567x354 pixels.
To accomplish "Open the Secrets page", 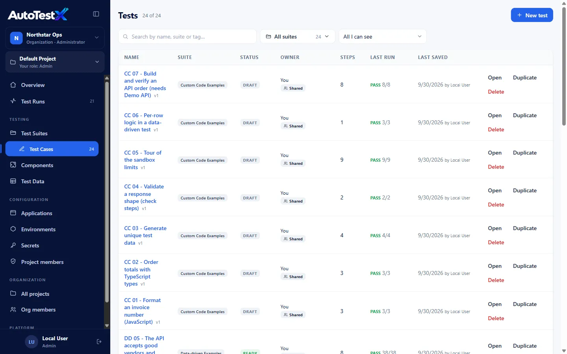I will click(x=52, y=245).
